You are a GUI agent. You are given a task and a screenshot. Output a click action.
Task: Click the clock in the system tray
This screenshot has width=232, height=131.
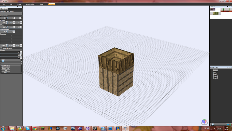(x=226, y=128)
